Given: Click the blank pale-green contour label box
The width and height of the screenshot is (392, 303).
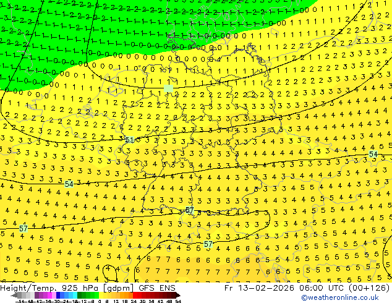Looking at the screenshot, I should (168, 88).
